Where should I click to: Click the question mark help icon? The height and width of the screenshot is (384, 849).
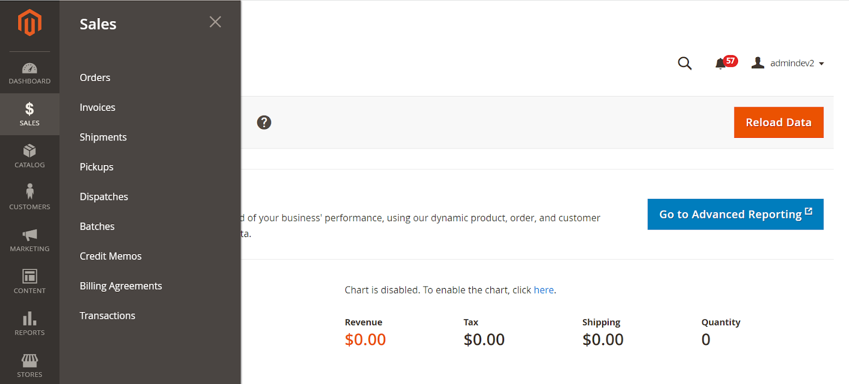click(264, 123)
